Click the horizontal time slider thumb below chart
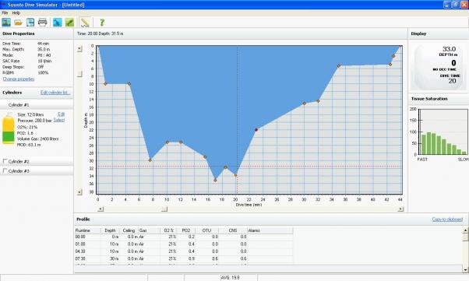Image resolution: width=469 pixels, height=281 pixels. click(164, 209)
